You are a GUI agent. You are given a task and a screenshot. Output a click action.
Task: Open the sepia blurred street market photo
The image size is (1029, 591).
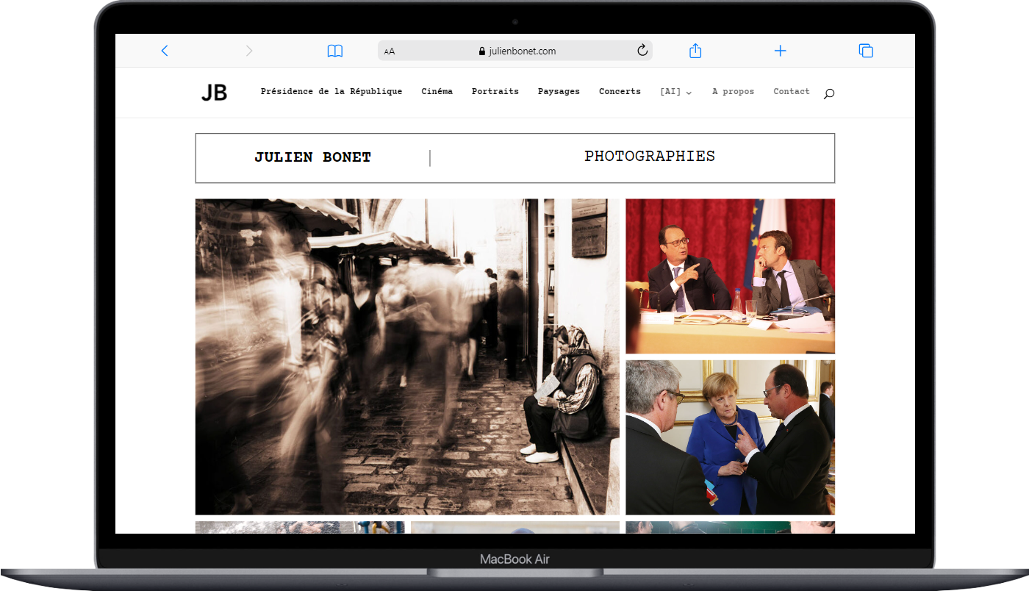407,357
